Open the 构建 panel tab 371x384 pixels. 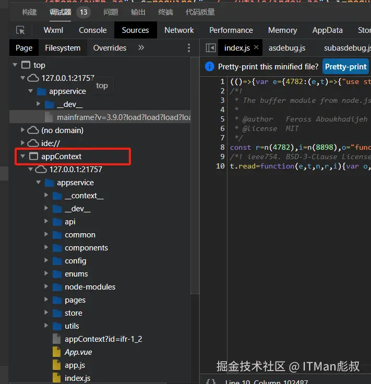(x=29, y=12)
